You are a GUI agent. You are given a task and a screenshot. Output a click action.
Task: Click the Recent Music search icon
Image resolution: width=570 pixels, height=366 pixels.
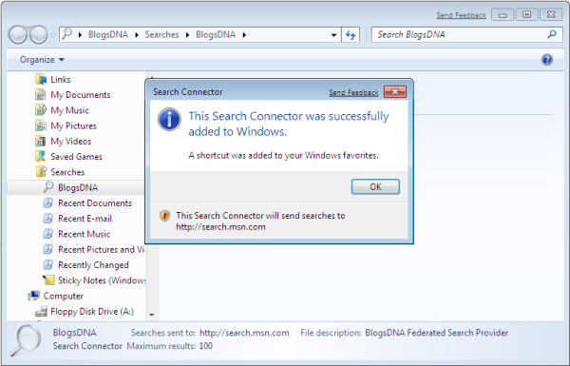pyautogui.click(x=48, y=234)
